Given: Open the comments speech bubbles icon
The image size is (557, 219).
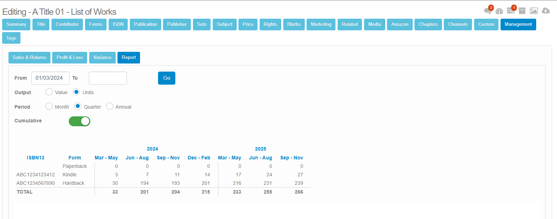Looking at the screenshot, I should point(488,11).
